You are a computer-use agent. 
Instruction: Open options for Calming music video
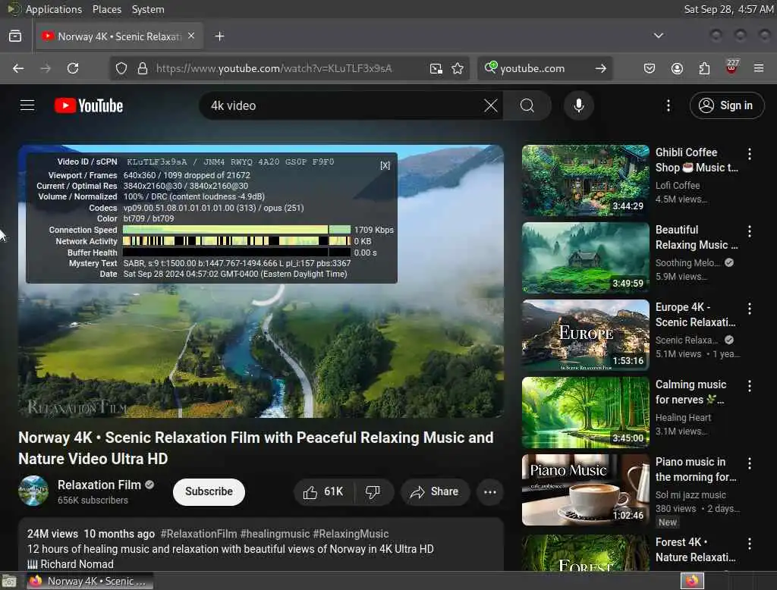(749, 386)
